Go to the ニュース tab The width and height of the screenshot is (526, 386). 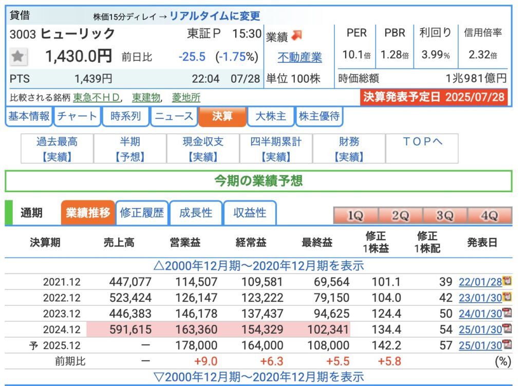[x=174, y=117]
